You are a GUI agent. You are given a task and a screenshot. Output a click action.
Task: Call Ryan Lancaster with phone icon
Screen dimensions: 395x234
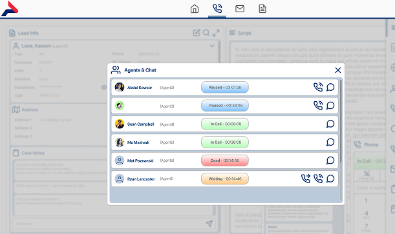click(x=318, y=179)
